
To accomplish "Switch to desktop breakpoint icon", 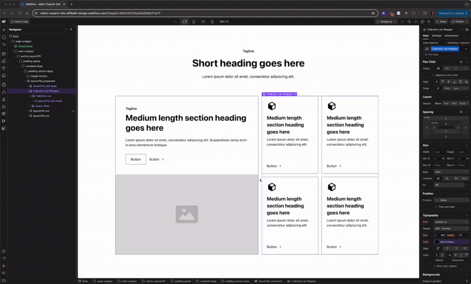I will click(185, 22).
